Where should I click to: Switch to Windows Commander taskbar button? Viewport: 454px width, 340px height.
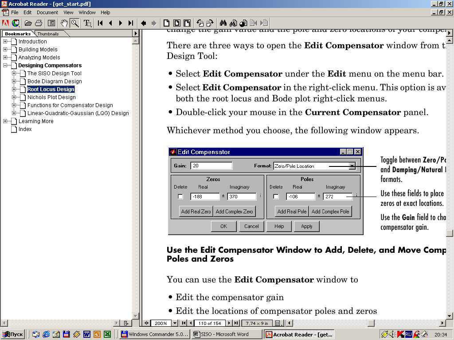pyautogui.click(x=155, y=335)
